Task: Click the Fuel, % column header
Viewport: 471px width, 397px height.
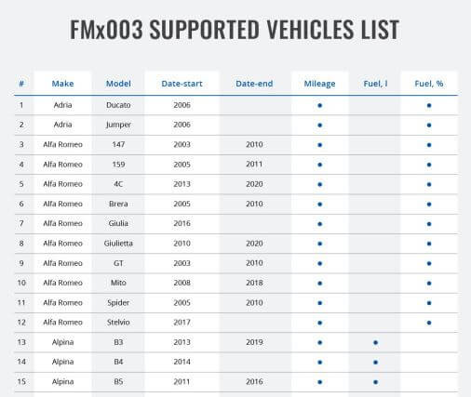Action: 429,84
